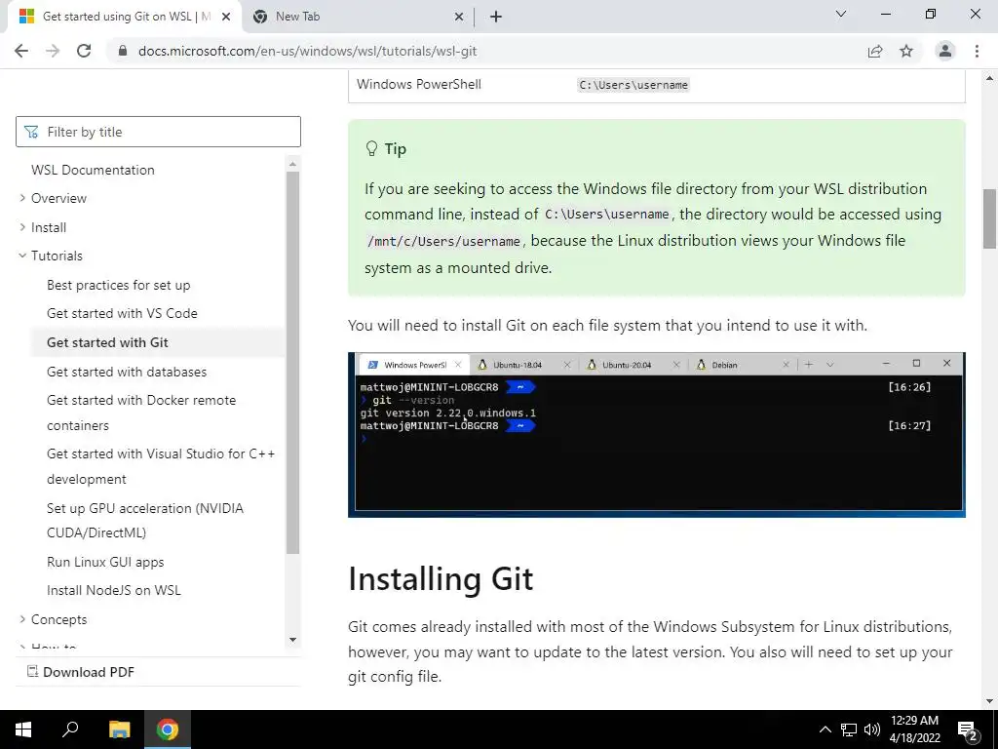The width and height of the screenshot is (998, 749).
Task: Show hidden system tray icons
Action: click(x=825, y=729)
